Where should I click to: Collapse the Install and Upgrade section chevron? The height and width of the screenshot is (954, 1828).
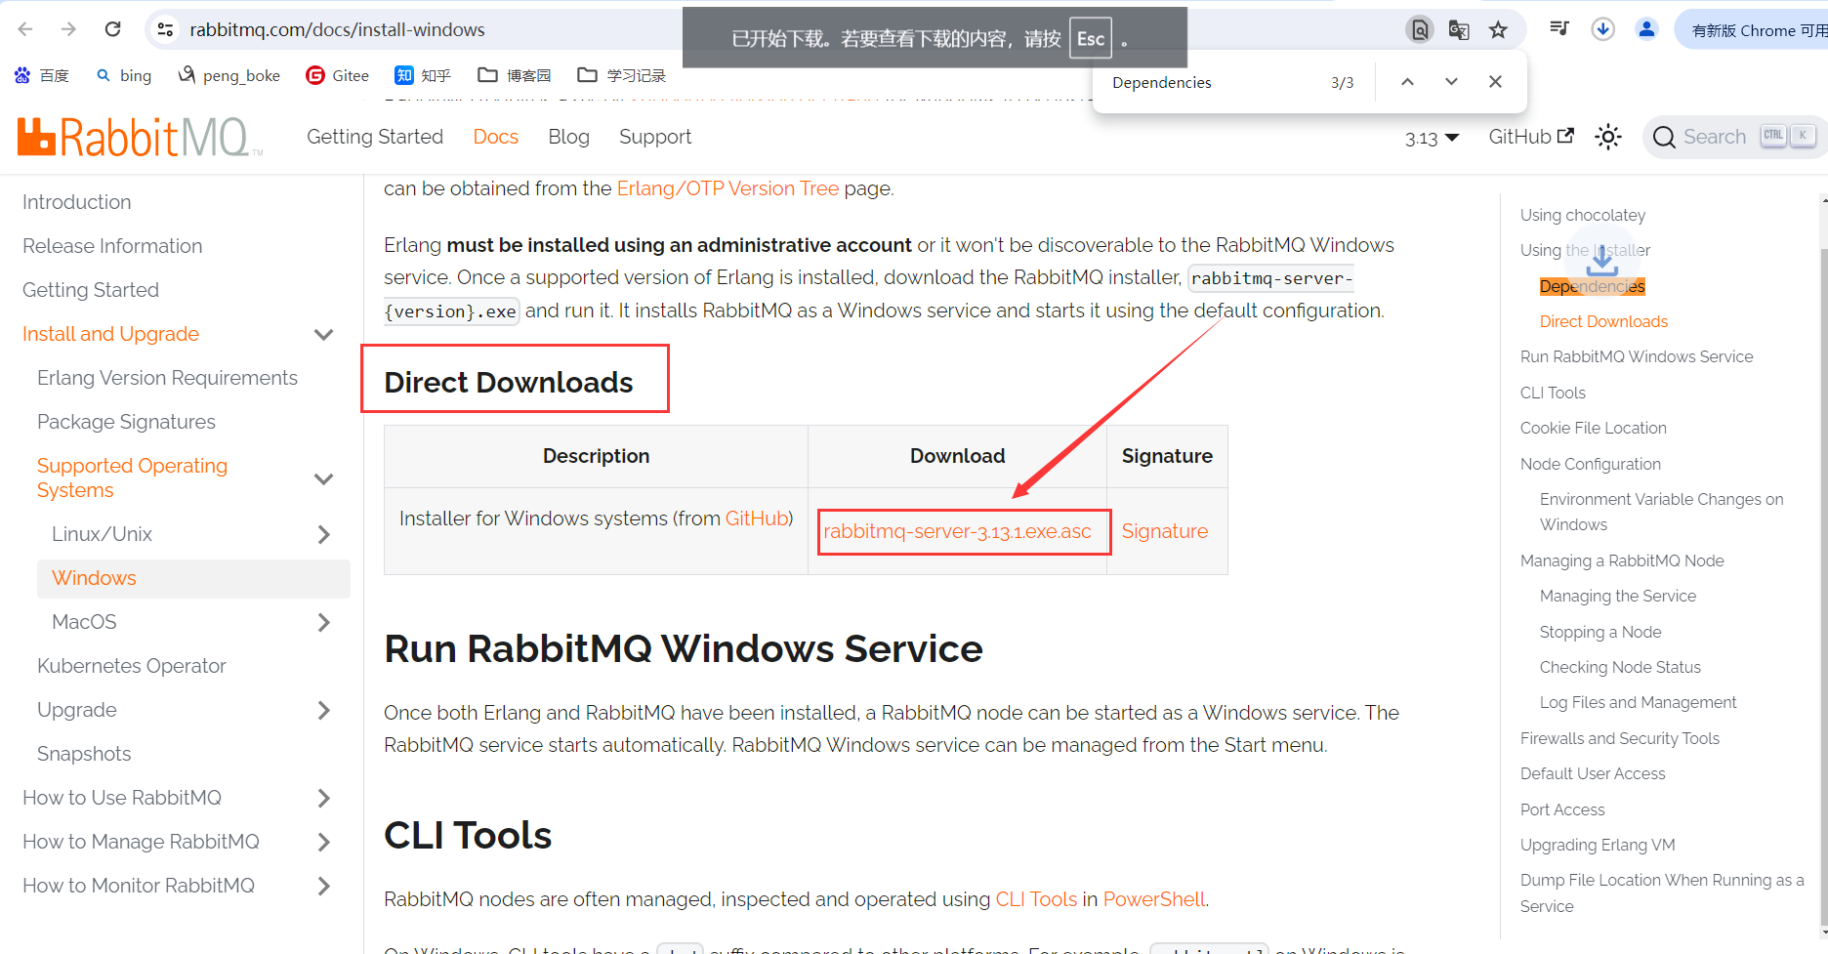coord(324,334)
